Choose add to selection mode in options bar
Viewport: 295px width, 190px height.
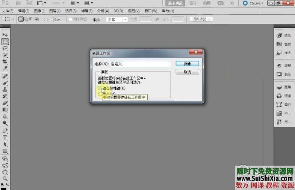click(26, 19)
